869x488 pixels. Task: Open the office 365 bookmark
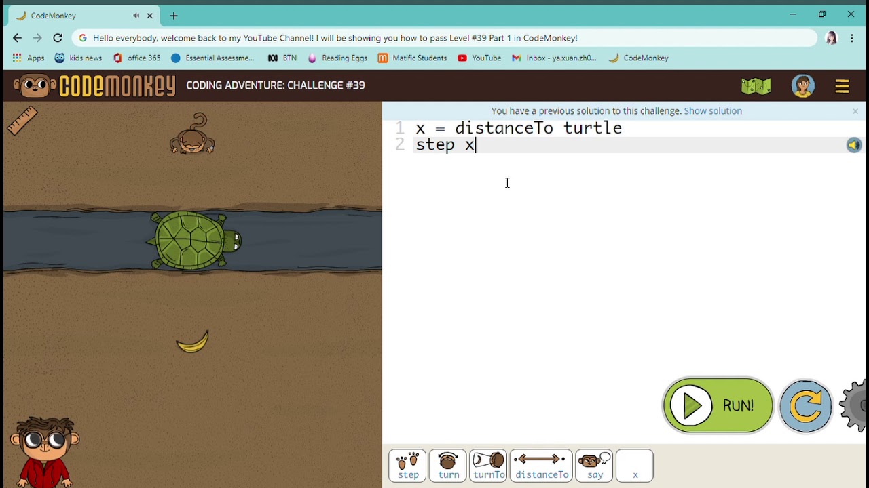click(136, 58)
